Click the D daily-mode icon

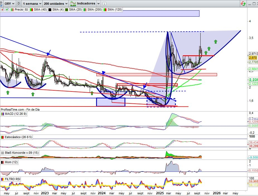[19, 4]
